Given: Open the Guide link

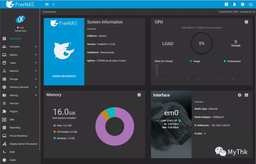Looking at the screenshot, I should 12,160.
